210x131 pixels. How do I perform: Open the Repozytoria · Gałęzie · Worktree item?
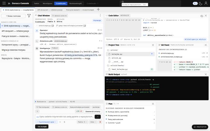click(x=16, y=59)
